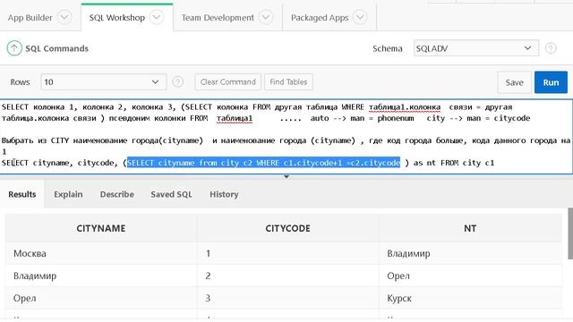Open the App Builder tab

tap(30, 18)
